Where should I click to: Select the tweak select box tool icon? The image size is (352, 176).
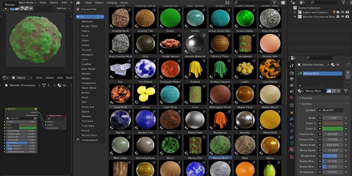pyautogui.click(x=6, y=8)
